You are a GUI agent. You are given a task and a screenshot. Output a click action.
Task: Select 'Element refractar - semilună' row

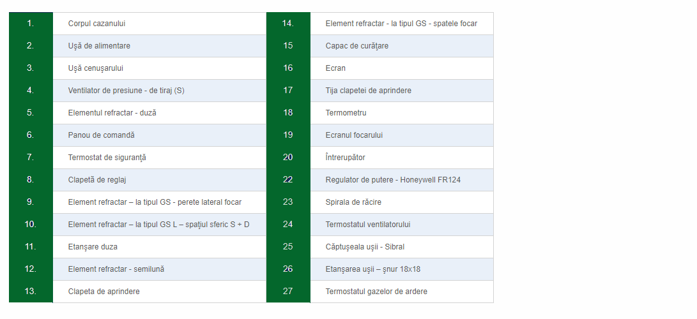coord(159,269)
